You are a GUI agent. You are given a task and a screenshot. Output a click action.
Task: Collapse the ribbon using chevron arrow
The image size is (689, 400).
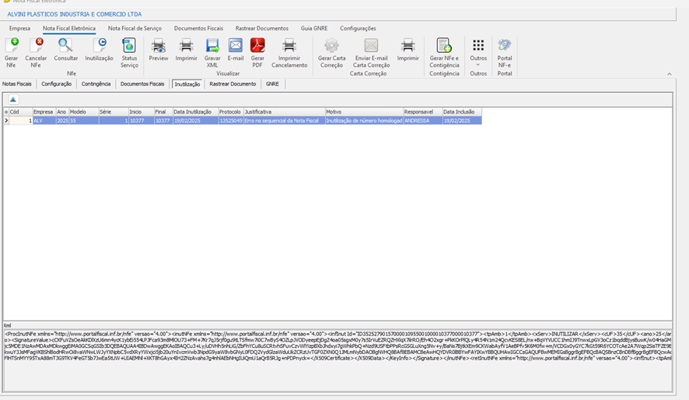click(x=670, y=74)
